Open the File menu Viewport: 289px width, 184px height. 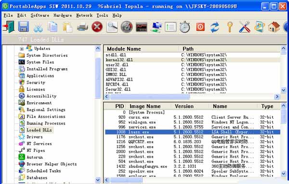tap(8, 15)
